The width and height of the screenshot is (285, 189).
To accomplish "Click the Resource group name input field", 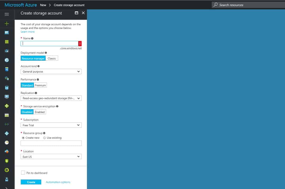I will (x=51, y=143).
